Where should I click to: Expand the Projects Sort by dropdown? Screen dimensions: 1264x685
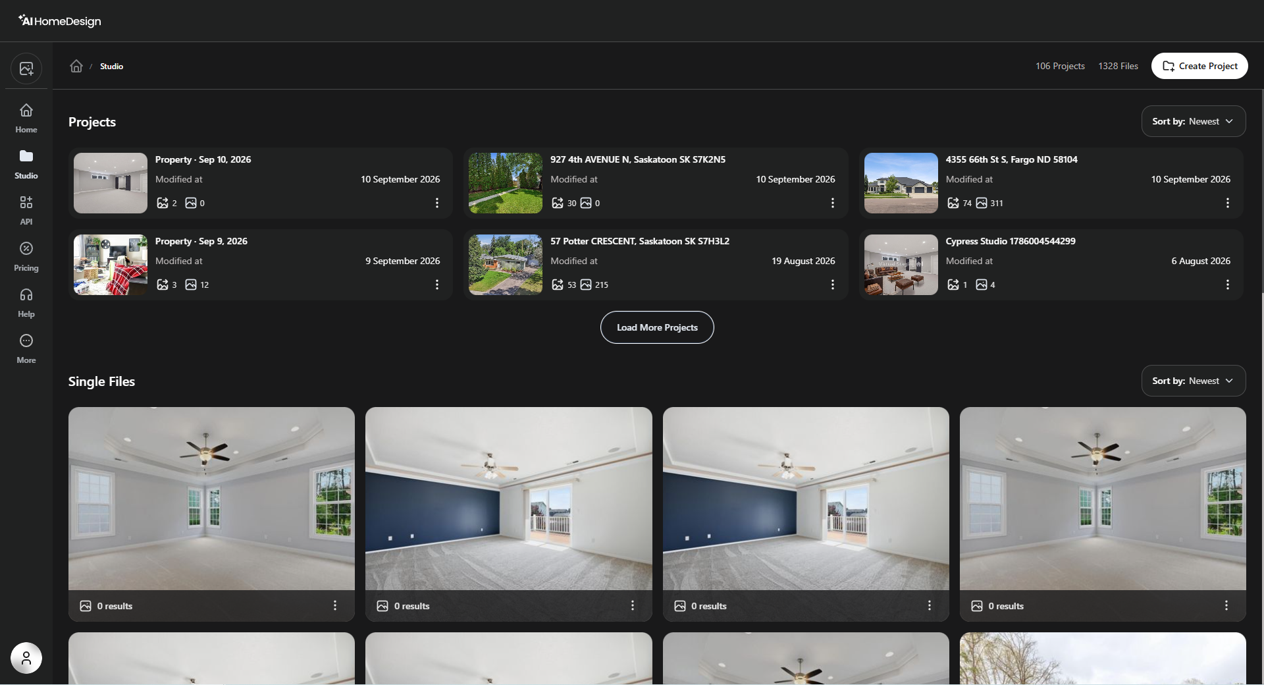pos(1193,121)
